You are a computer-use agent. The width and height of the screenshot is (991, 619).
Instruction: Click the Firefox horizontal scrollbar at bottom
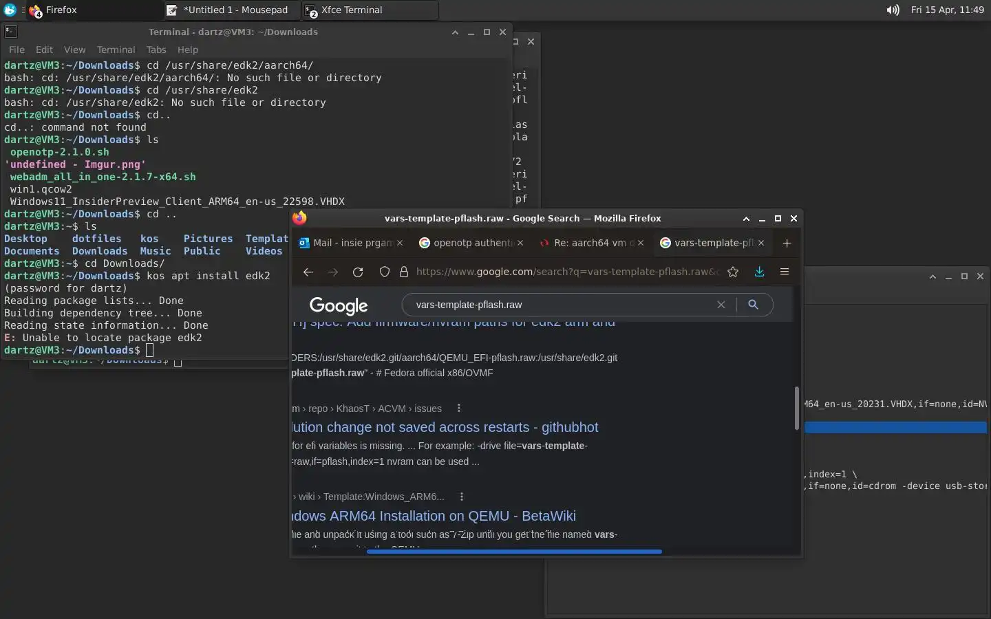tap(514, 552)
